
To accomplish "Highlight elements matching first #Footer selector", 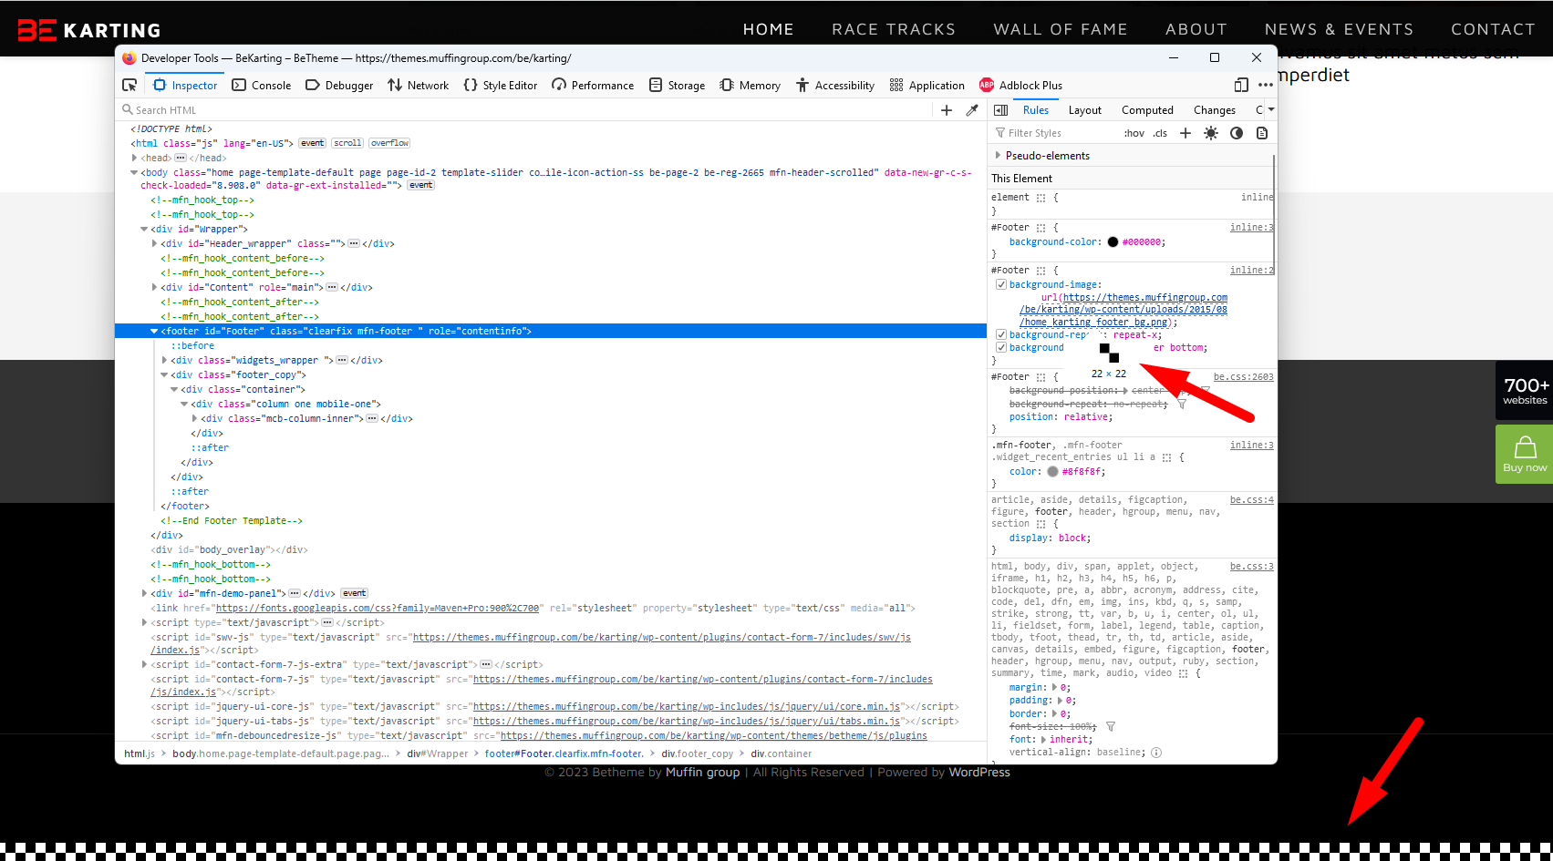I will coord(1041,228).
